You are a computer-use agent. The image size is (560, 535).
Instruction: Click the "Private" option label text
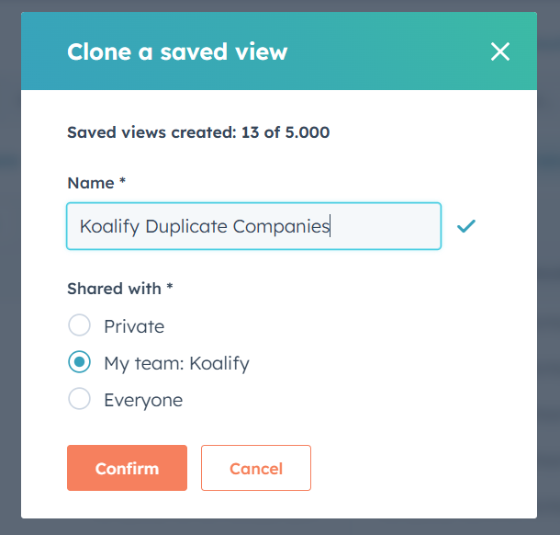134,326
